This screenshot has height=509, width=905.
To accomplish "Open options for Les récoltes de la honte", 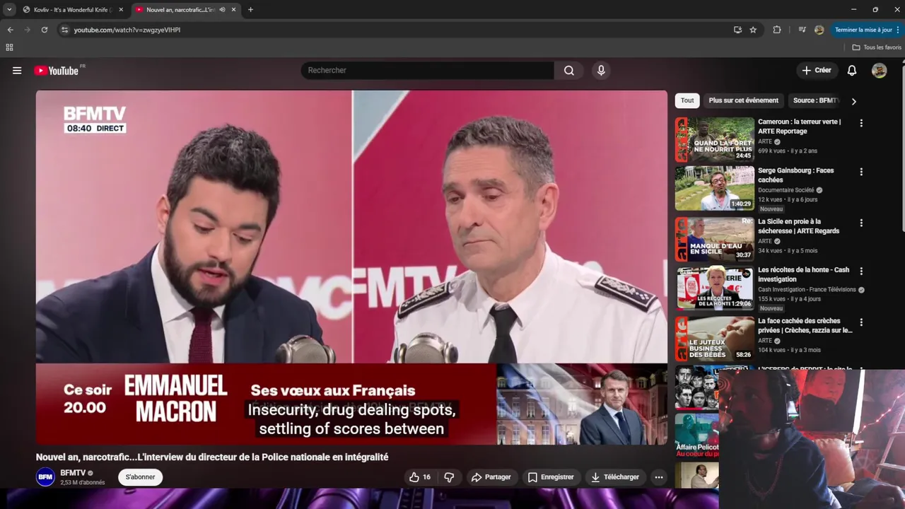I will 861,271.
